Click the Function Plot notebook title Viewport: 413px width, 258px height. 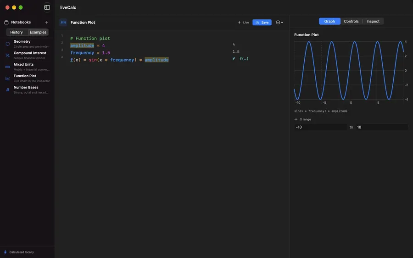click(x=83, y=22)
